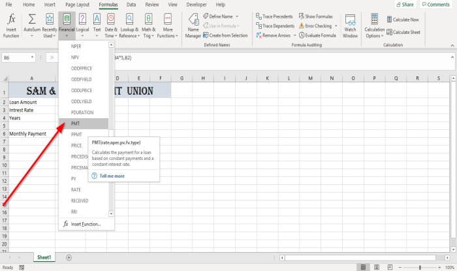
Task: Open Recently Used functions star icon
Action: [50, 19]
